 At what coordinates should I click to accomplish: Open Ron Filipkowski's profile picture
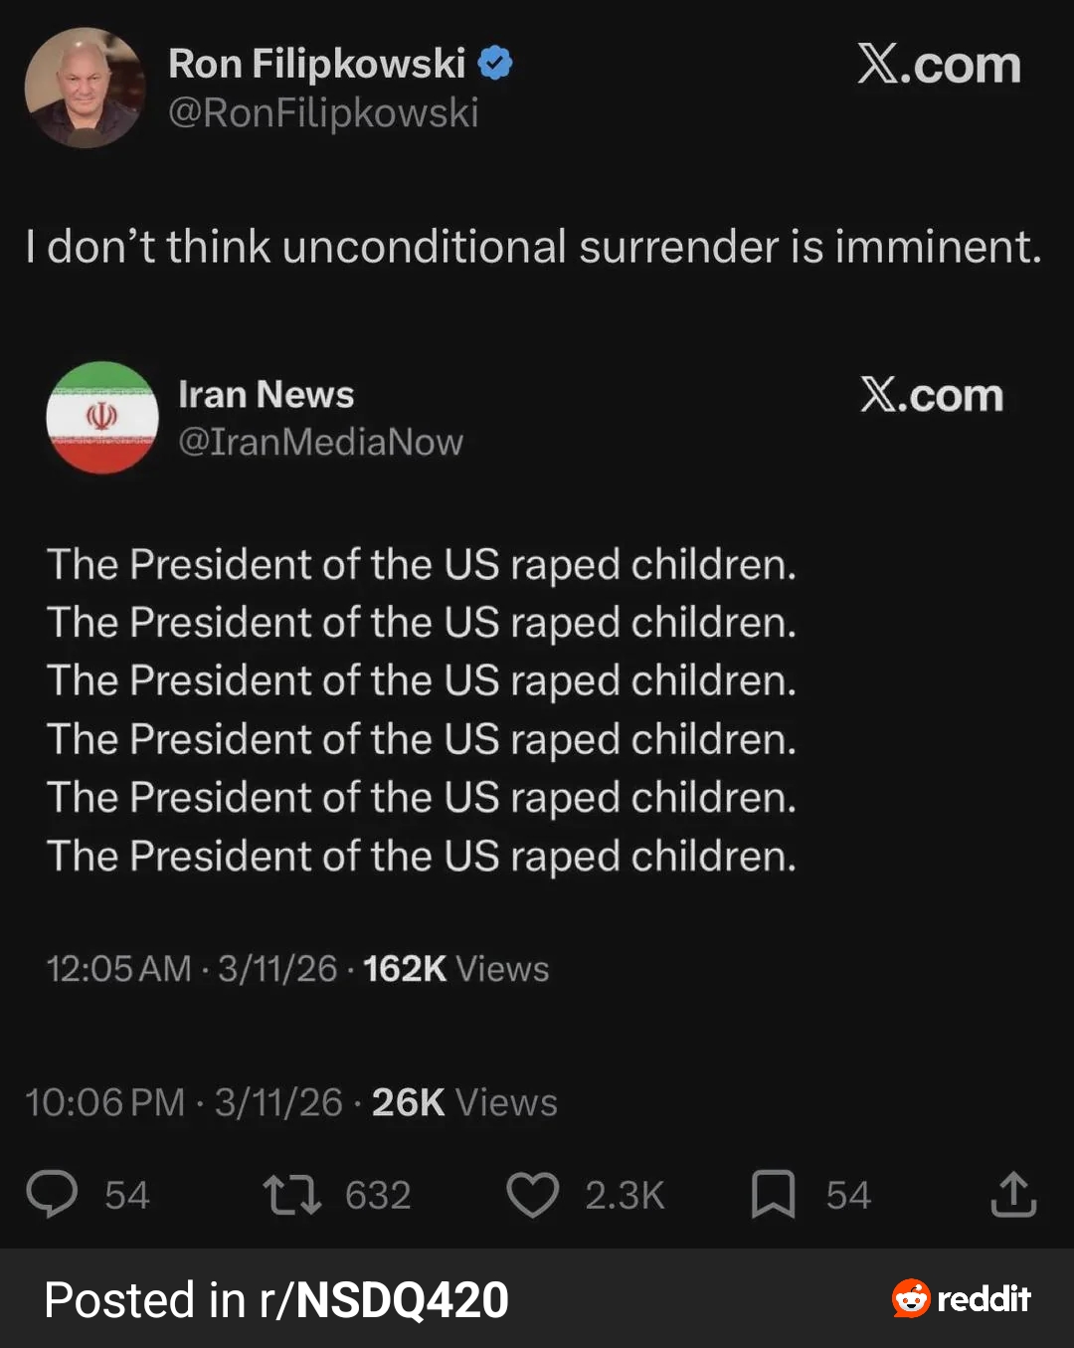[85, 88]
